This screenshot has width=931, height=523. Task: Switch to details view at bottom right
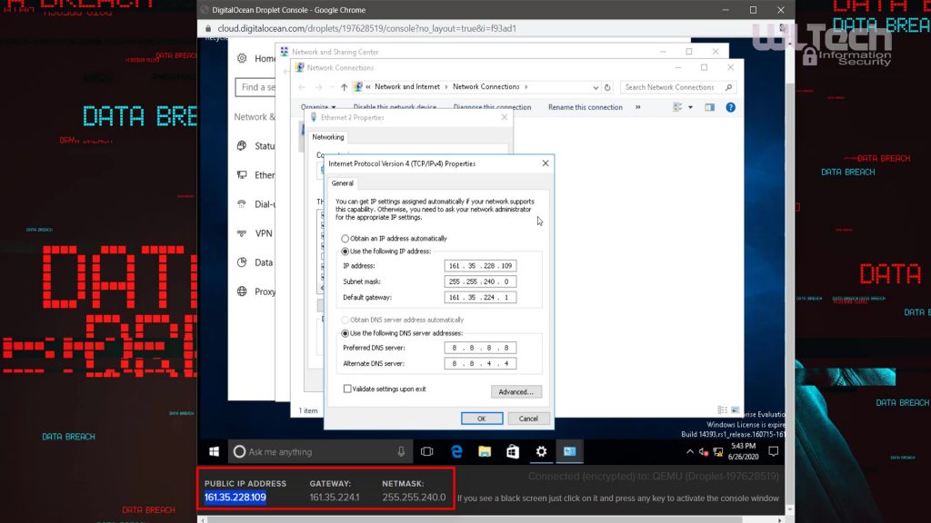coord(723,410)
